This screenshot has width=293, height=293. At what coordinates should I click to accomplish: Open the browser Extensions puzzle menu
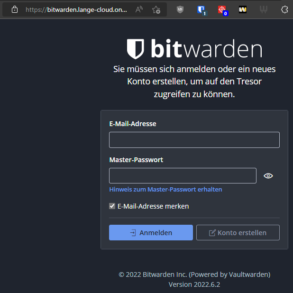coord(284,9)
